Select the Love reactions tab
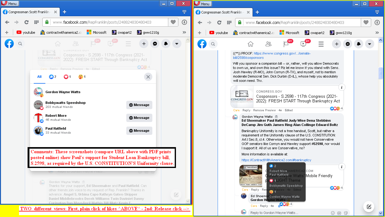 point(67,77)
